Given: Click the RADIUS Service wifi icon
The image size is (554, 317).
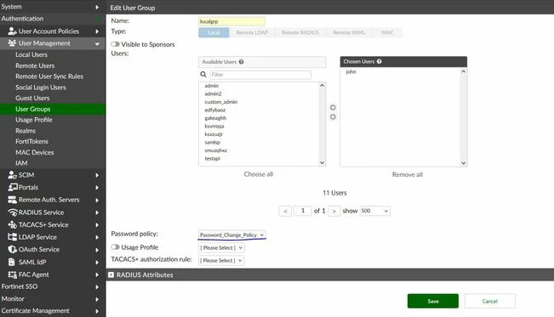Looking at the screenshot, I should click(13, 212).
